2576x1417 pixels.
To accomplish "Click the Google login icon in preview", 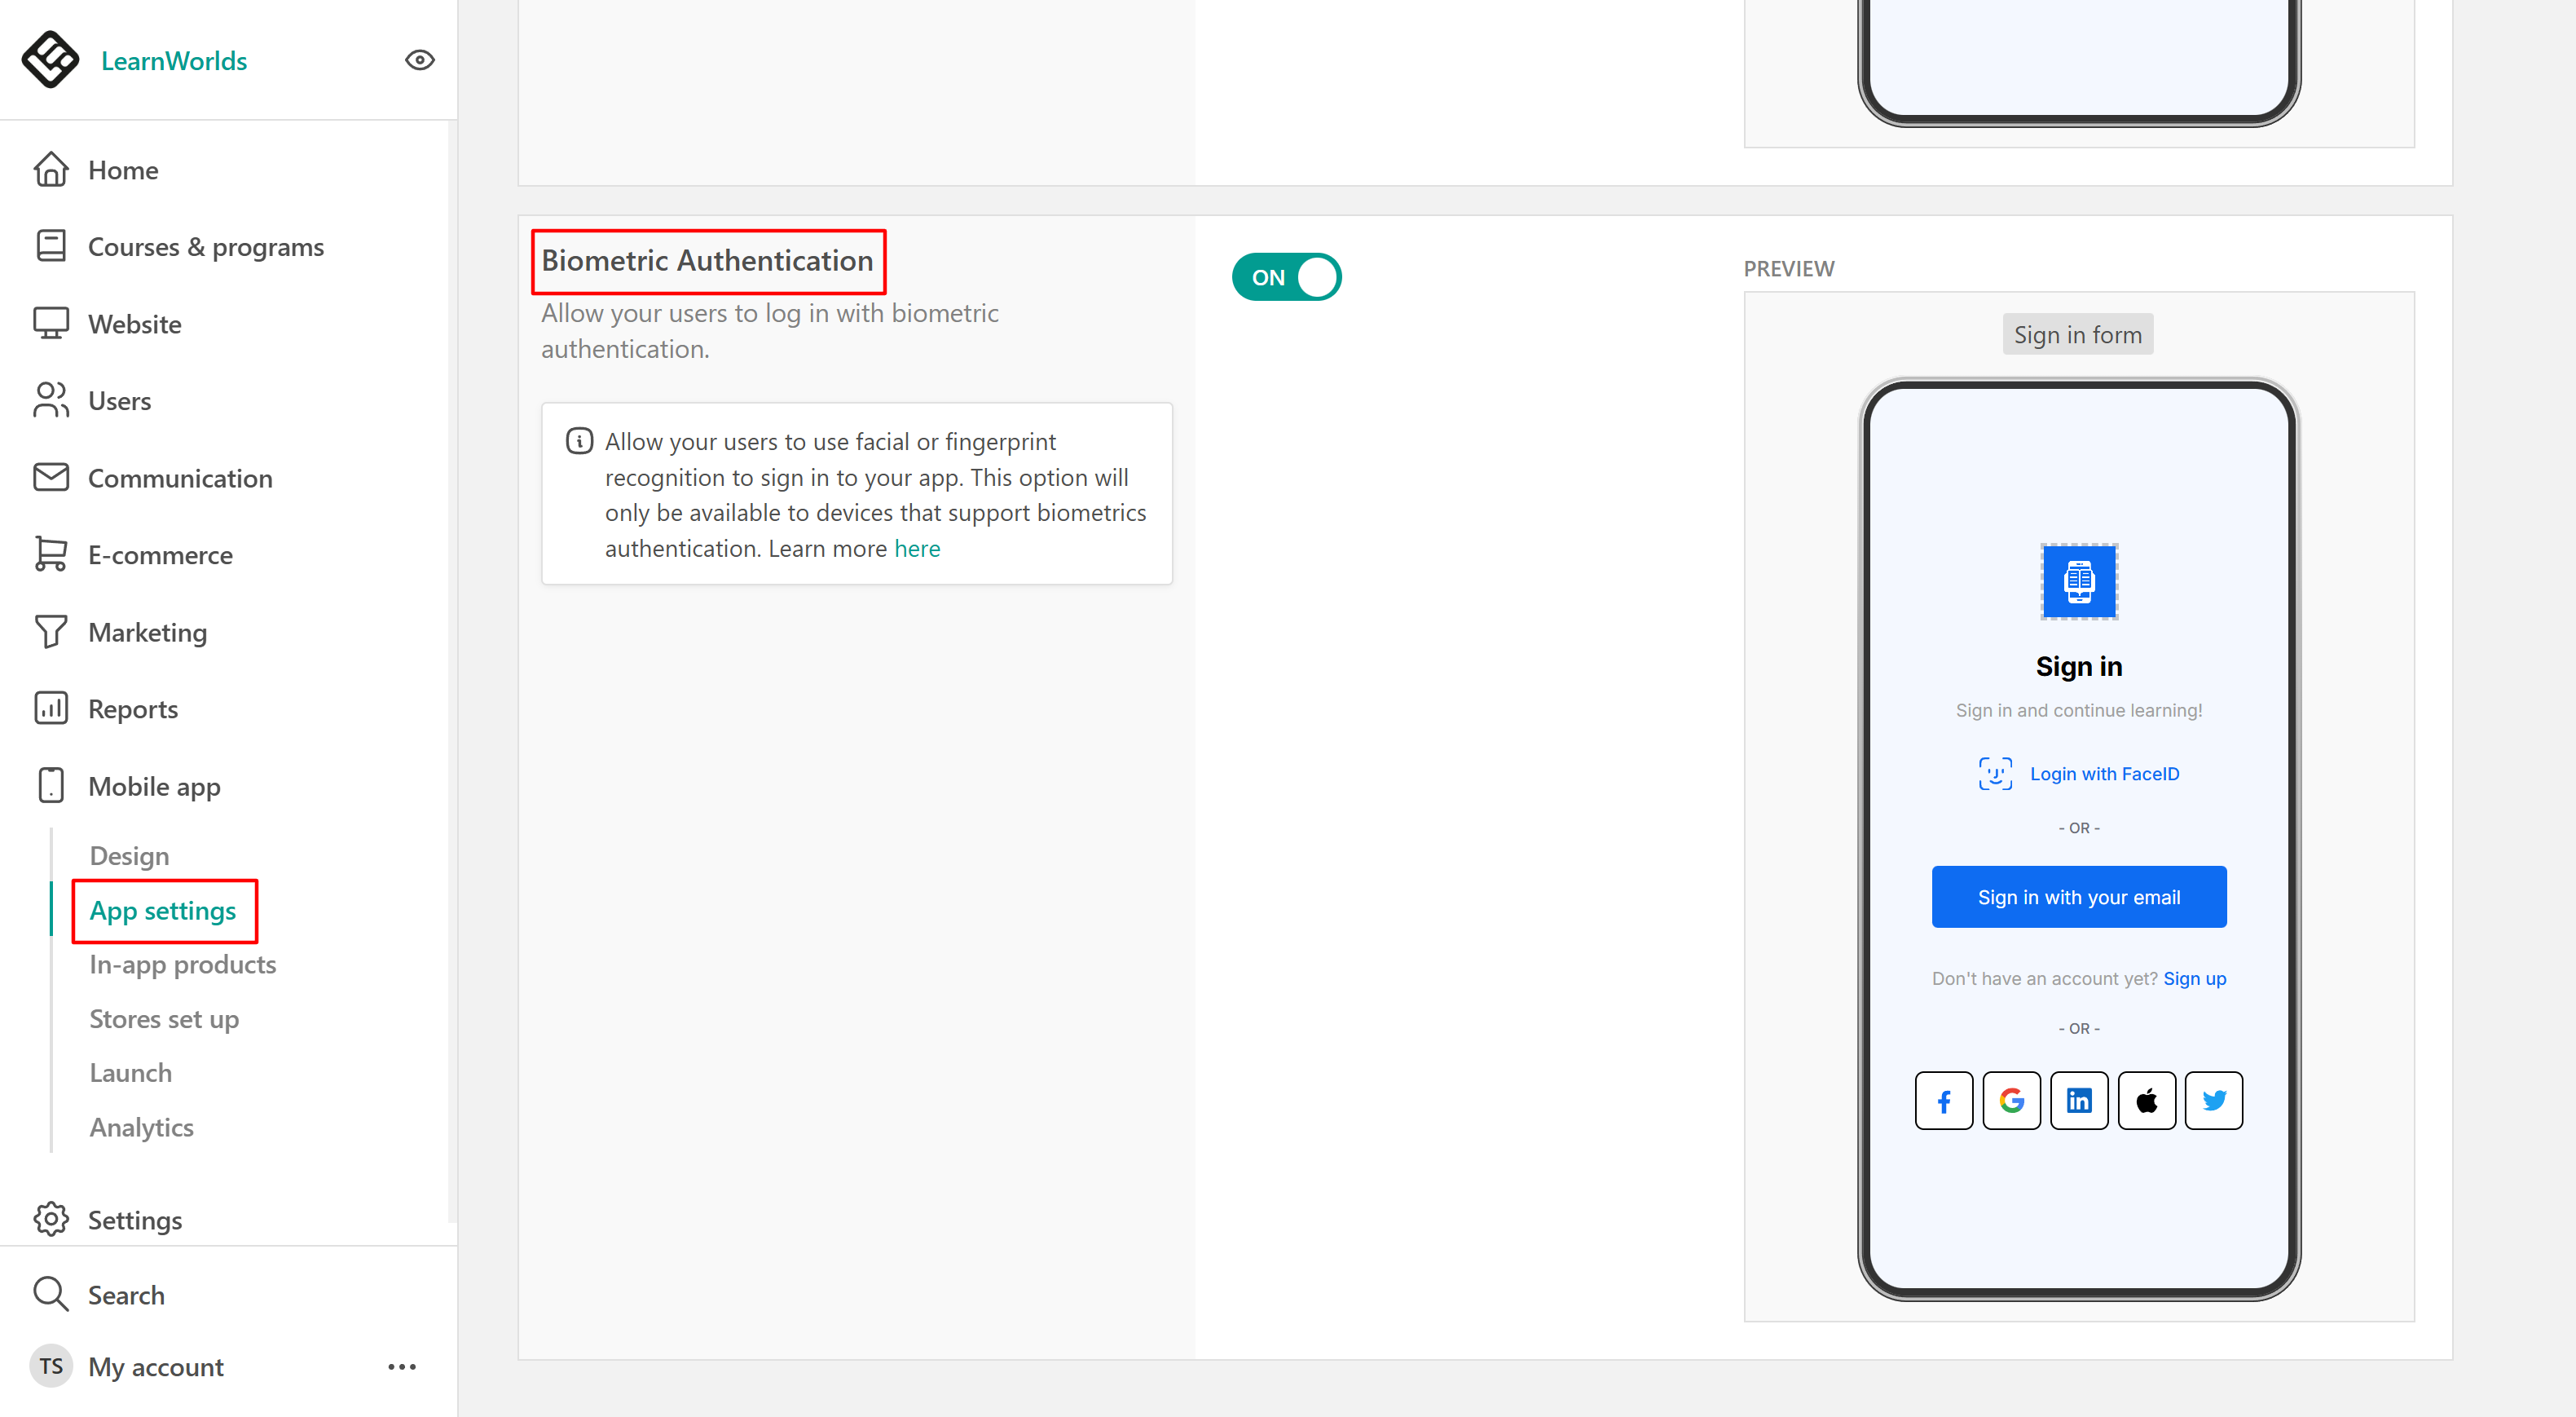I will 2011,1101.
